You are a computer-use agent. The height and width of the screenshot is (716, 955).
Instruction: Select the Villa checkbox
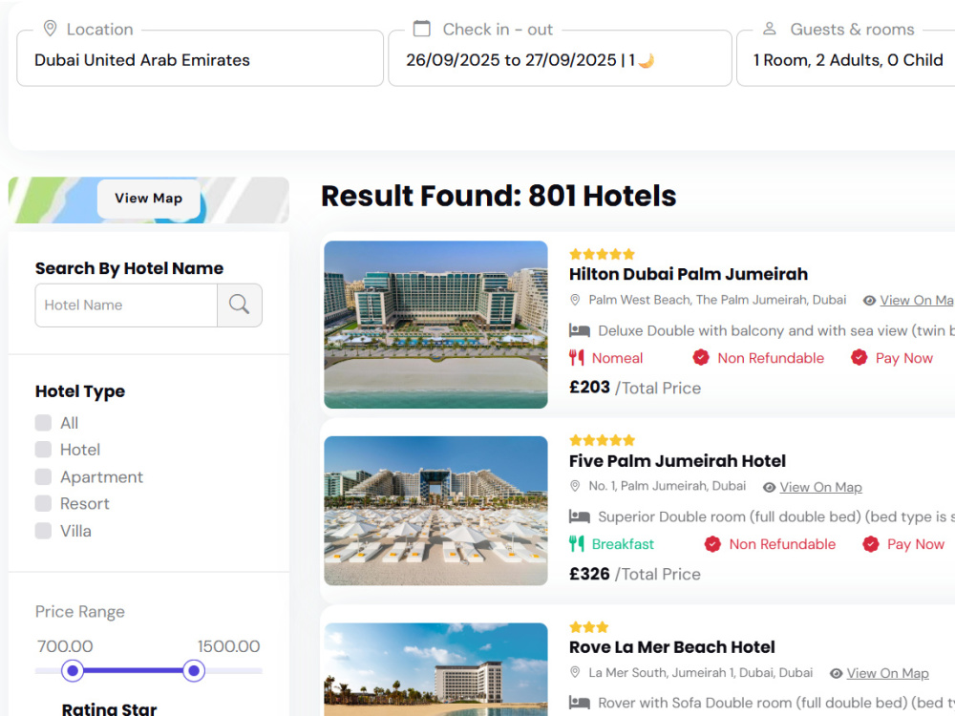[43, 531]
